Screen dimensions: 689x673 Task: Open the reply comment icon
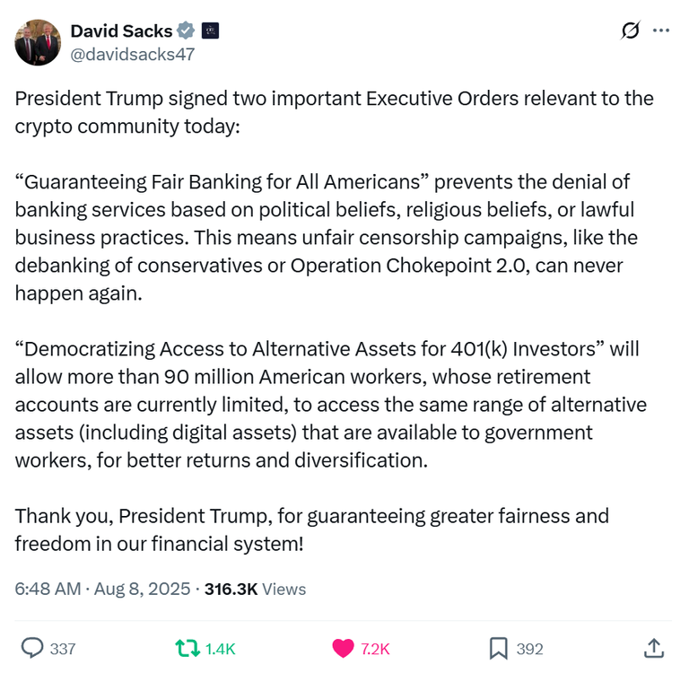[32, 648]
